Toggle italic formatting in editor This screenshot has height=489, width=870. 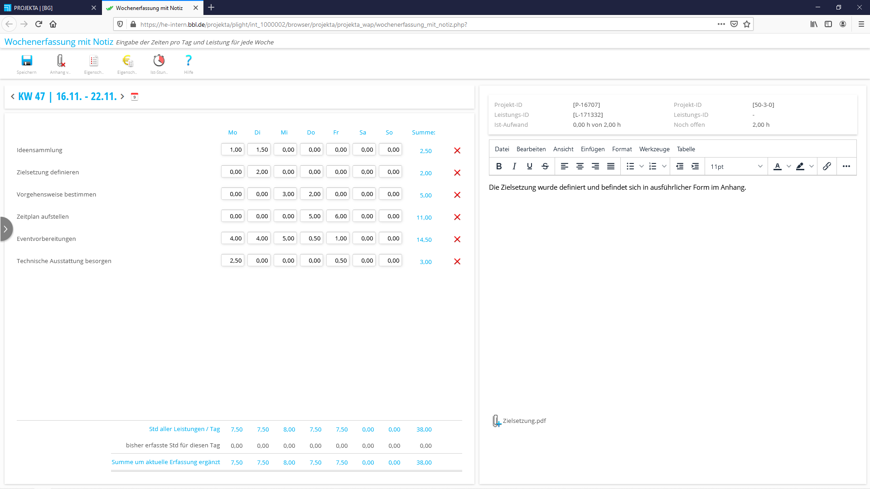click(x=514, y=167)
